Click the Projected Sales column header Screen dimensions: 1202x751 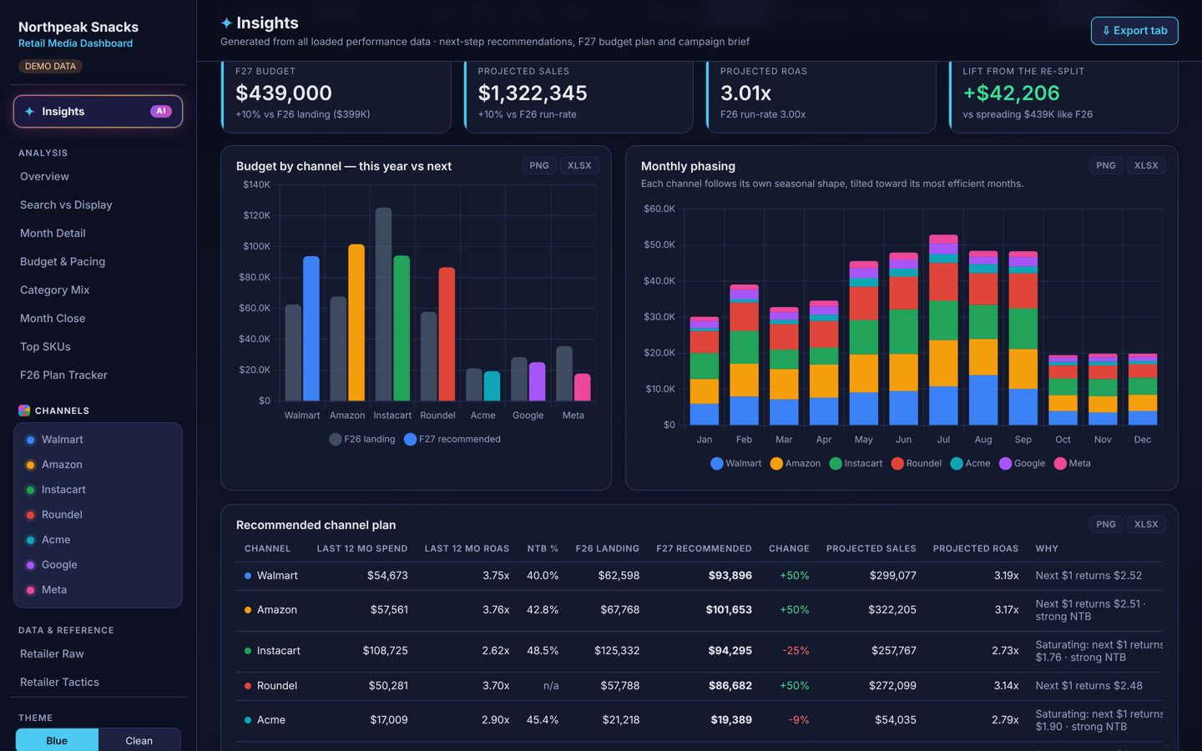[x=871, y=549]
